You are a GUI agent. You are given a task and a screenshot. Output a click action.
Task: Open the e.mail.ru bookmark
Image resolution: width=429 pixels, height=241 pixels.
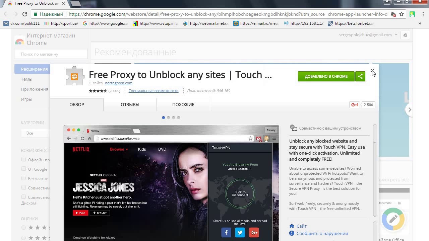click(256, 23)
